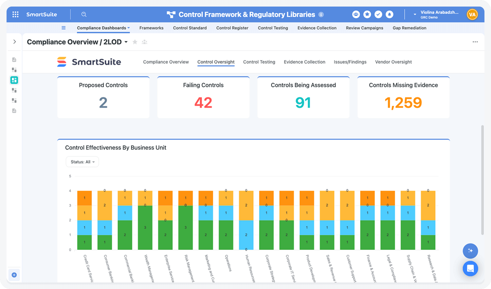Open the apps grid launcher icon
Viewport: 491px width, 289px height.
(x=15, y=14)
